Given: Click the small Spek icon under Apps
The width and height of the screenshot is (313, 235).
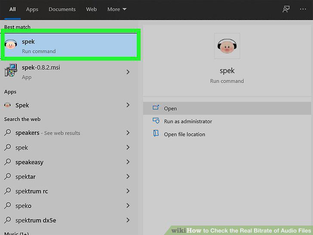Looking at the screenshot, I should (x=7, y=105).
